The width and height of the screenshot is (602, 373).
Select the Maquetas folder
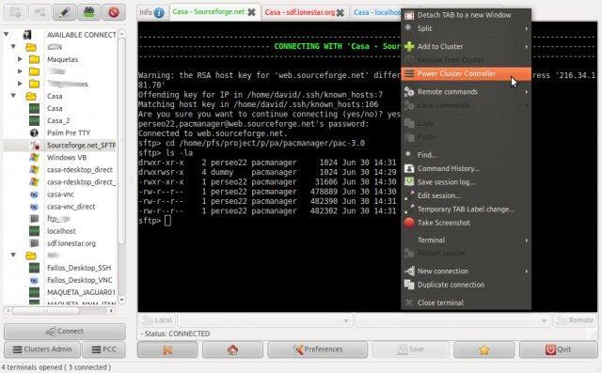point(63,59)
